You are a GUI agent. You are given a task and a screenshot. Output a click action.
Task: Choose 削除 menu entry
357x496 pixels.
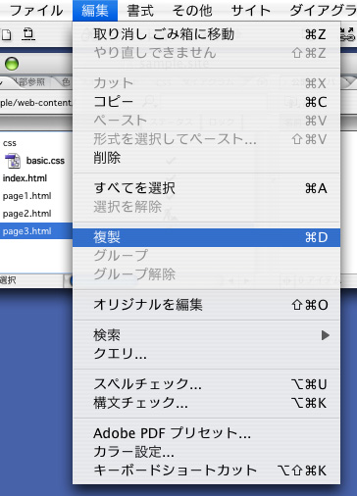(206, 158)
